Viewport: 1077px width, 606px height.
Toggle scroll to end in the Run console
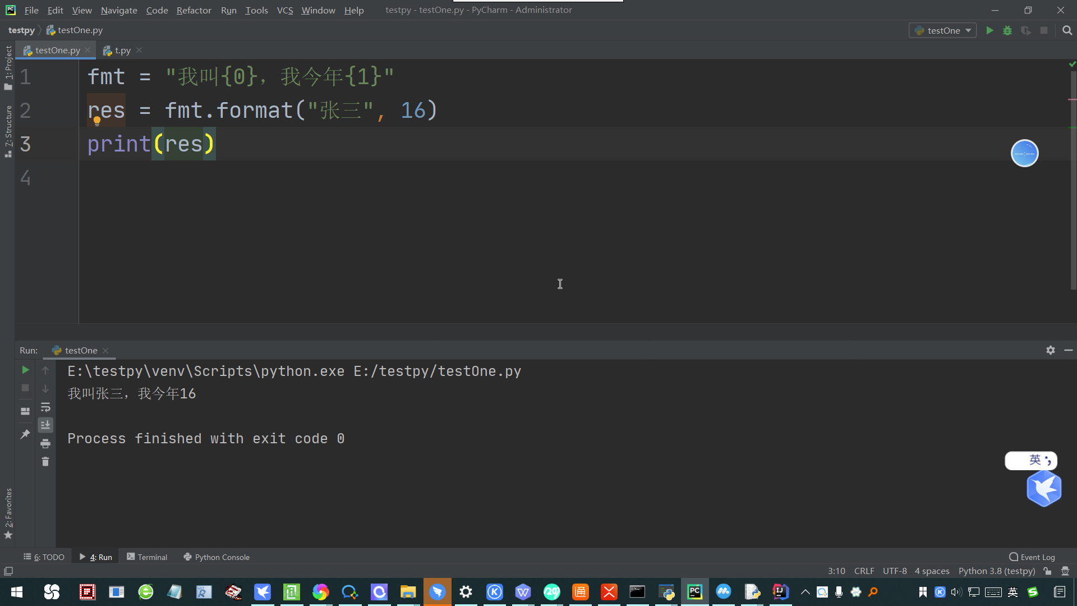[45, 425]
